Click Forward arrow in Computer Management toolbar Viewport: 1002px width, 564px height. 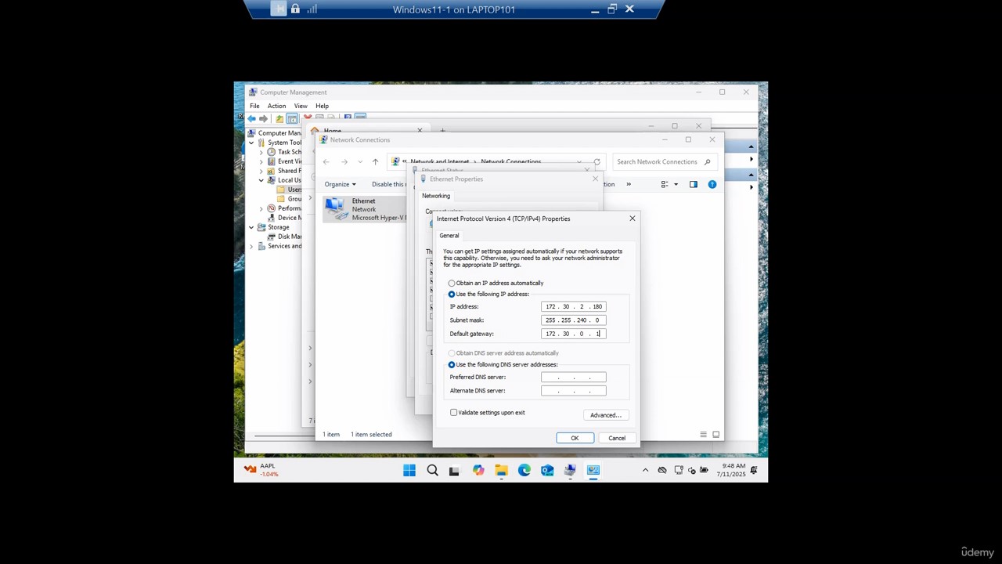pyautogui.click(x=263, y=118)
